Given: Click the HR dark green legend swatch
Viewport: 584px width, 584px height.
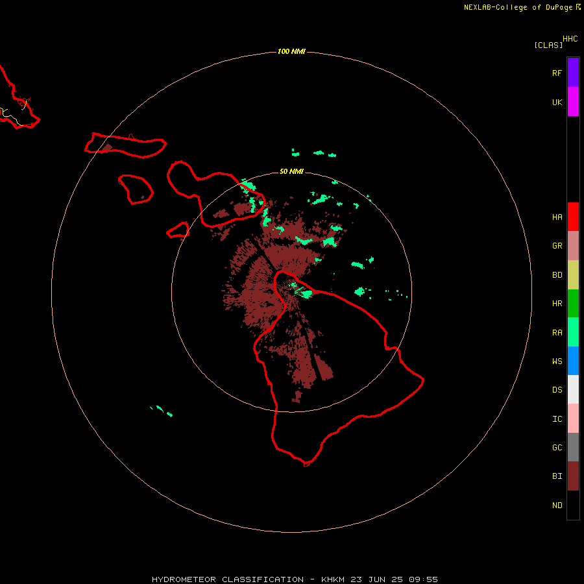Looking at the screenshot, I should coord(573,303).
